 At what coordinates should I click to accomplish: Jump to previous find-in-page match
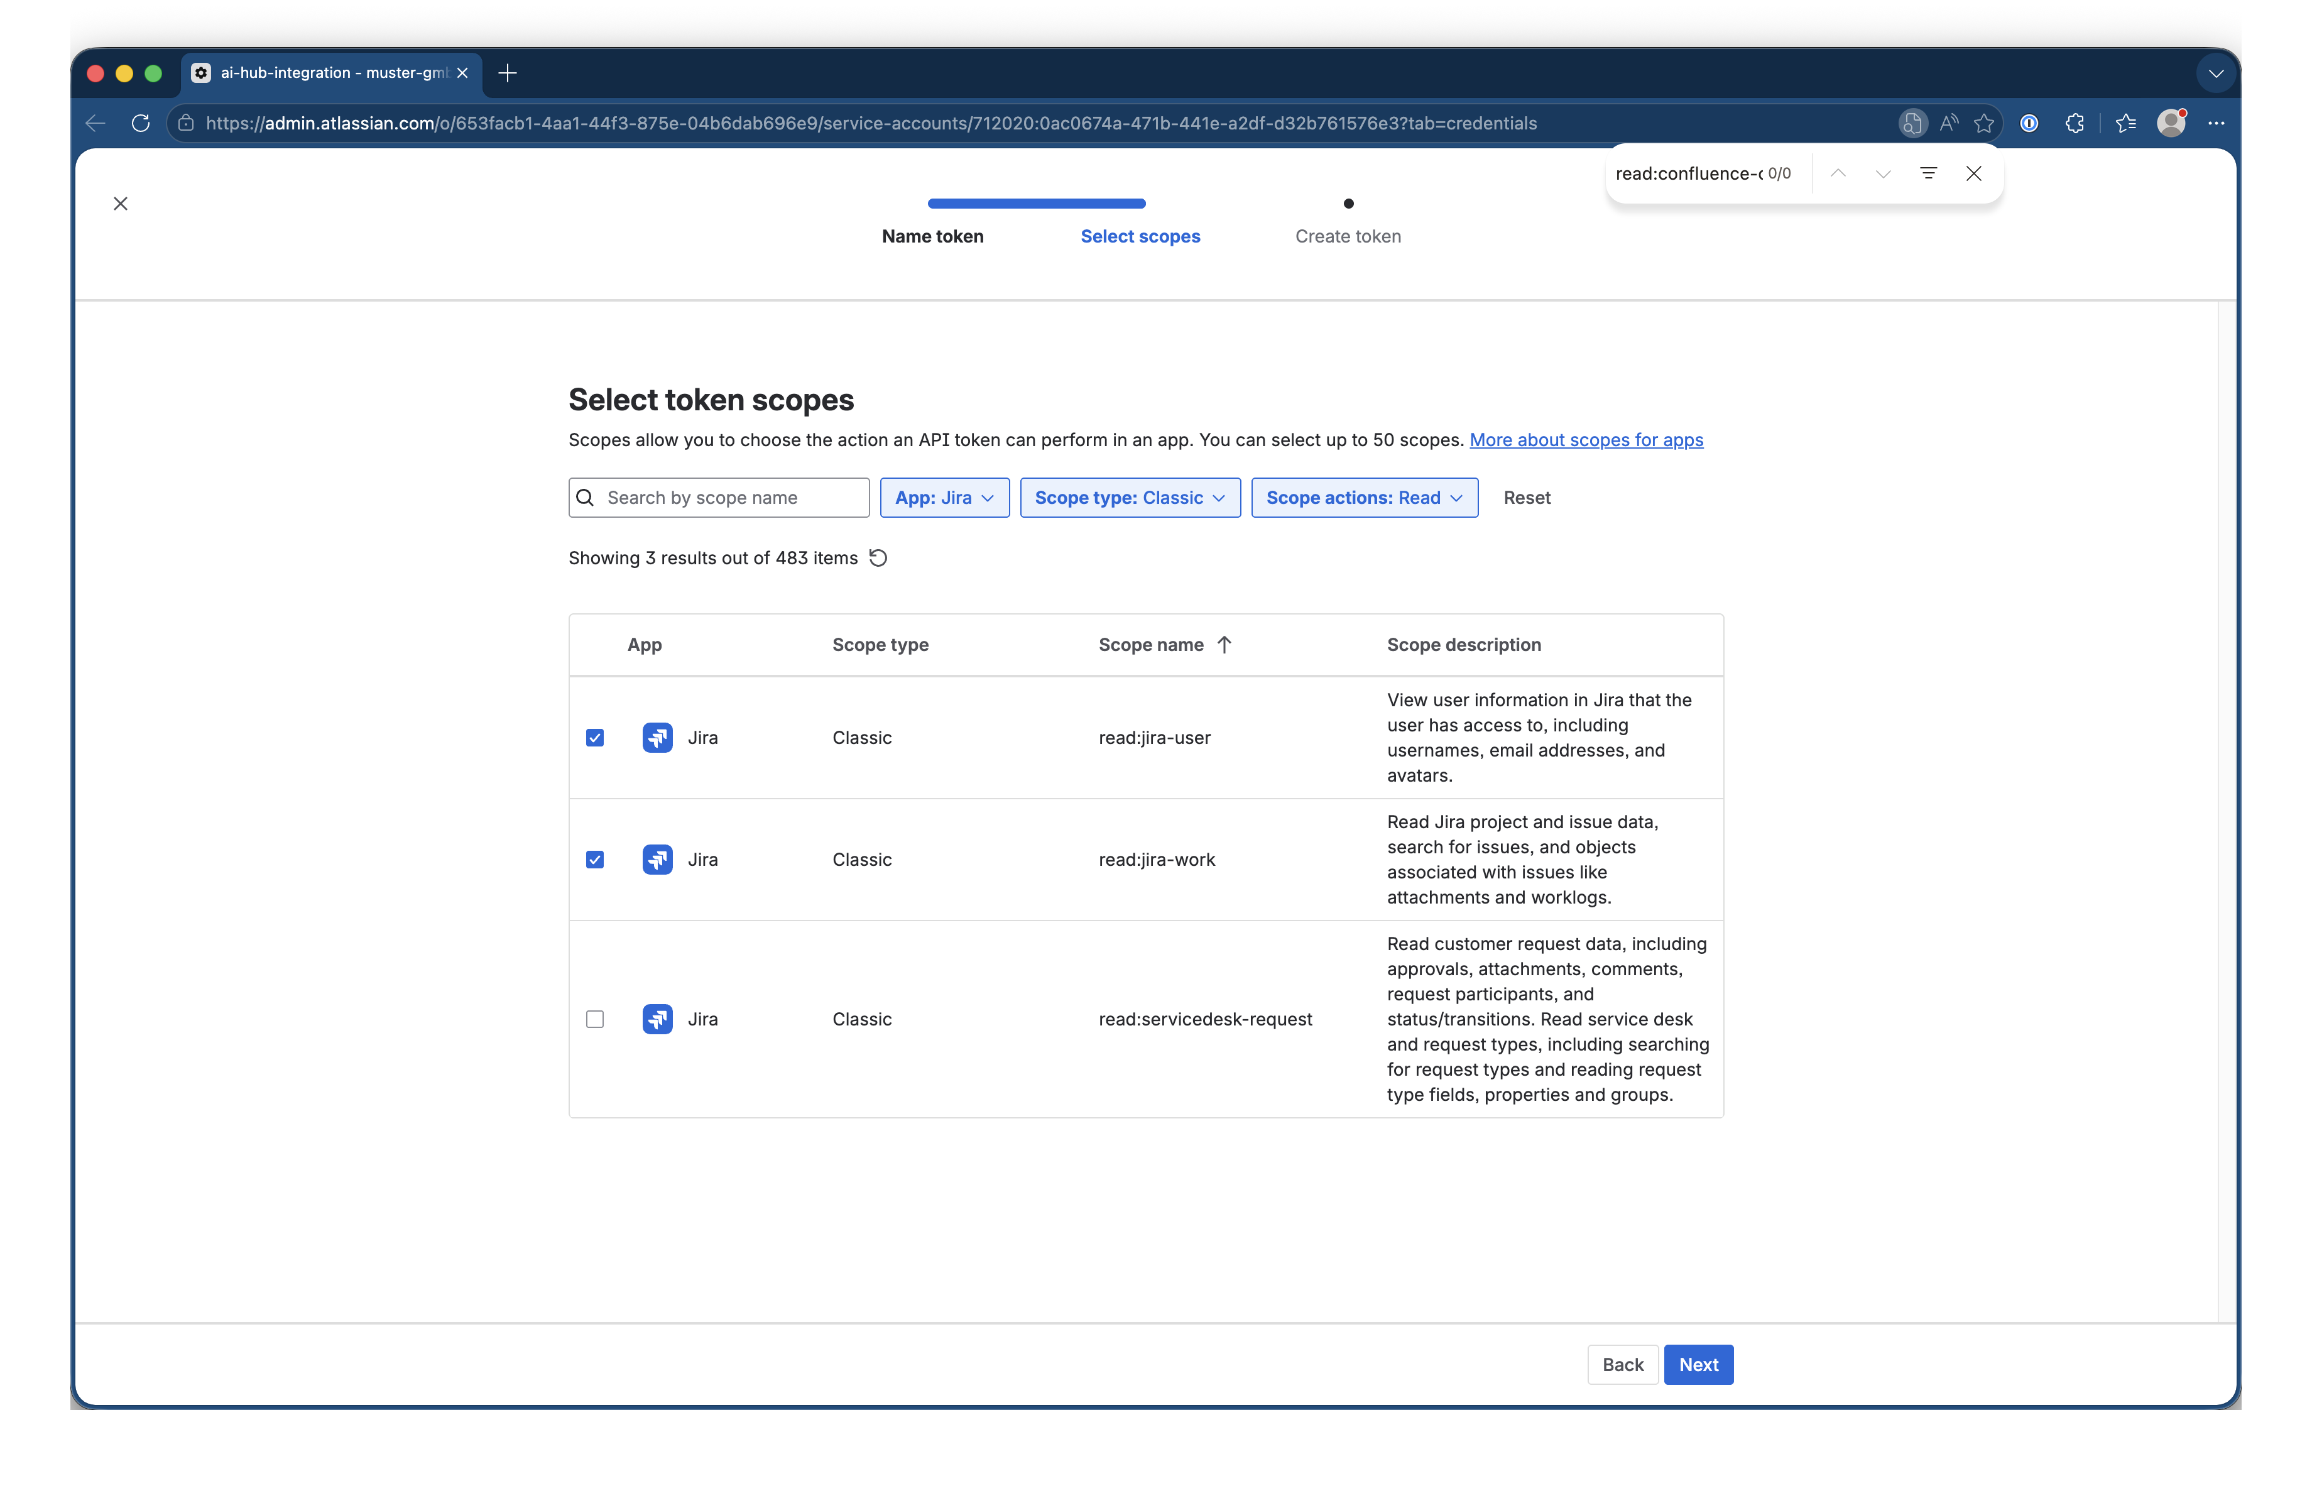click(x=1838, y=174)
